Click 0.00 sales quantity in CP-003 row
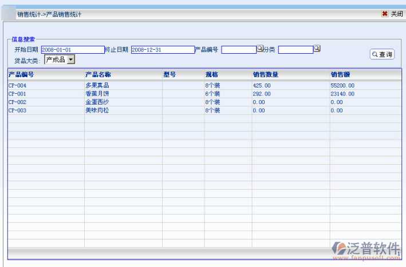 [x=259, y=110]
